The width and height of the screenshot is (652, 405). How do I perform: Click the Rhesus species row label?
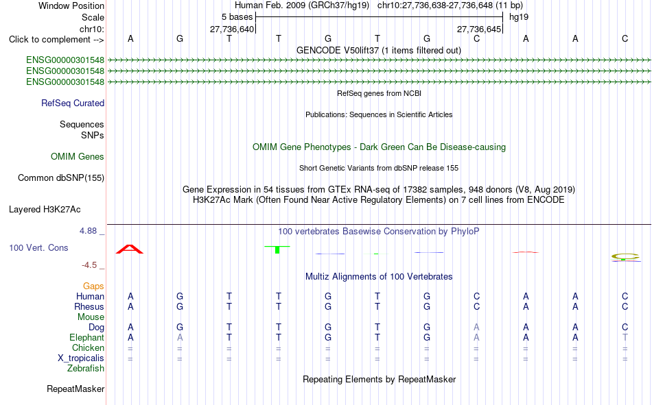coord(89,306)
